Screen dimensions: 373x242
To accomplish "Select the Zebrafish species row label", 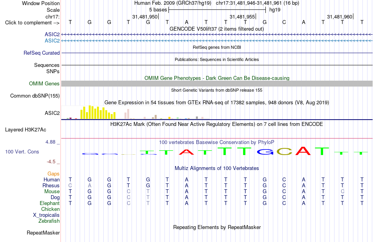I will click(x=49, y=221).
